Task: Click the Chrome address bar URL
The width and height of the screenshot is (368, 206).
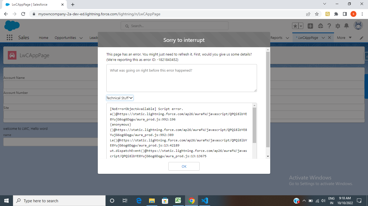Action: pos(99,14)
